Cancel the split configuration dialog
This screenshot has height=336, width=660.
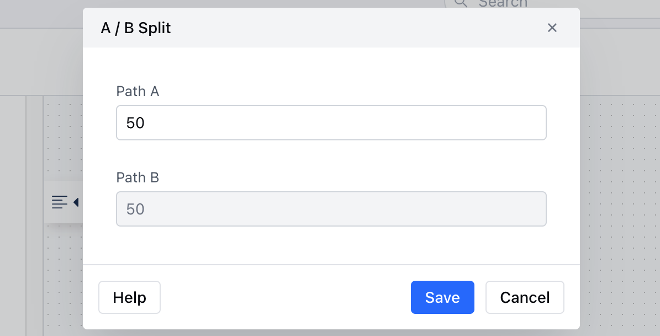click(x=525, y=297)
